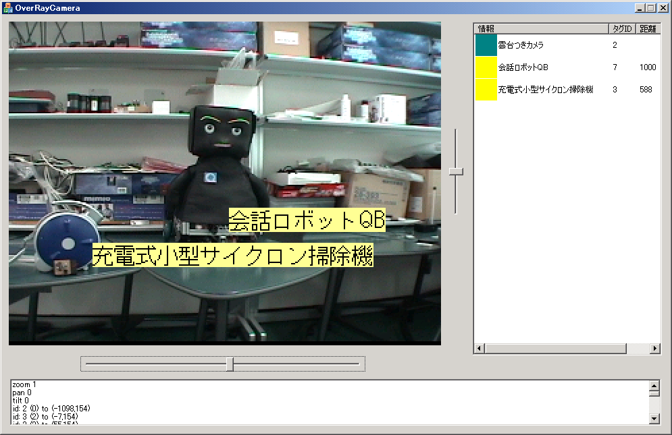Close the OverRayCamera window
Image resolution: width=672 pixels, height=435 pixels.
click(x=663, y=8)
